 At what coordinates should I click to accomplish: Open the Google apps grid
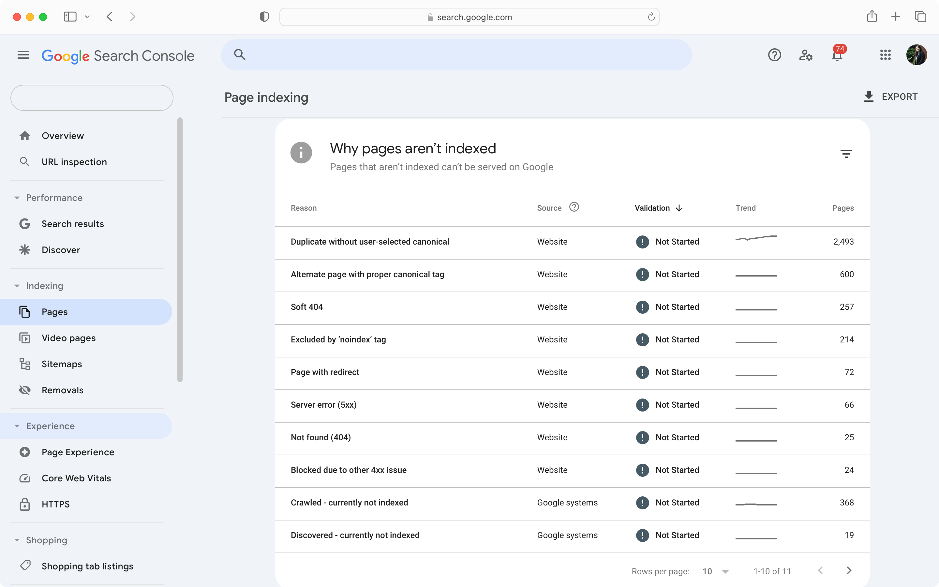point(885,55)
